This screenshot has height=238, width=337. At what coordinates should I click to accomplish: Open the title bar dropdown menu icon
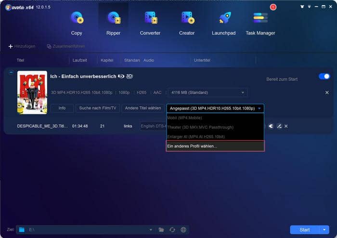309,7
